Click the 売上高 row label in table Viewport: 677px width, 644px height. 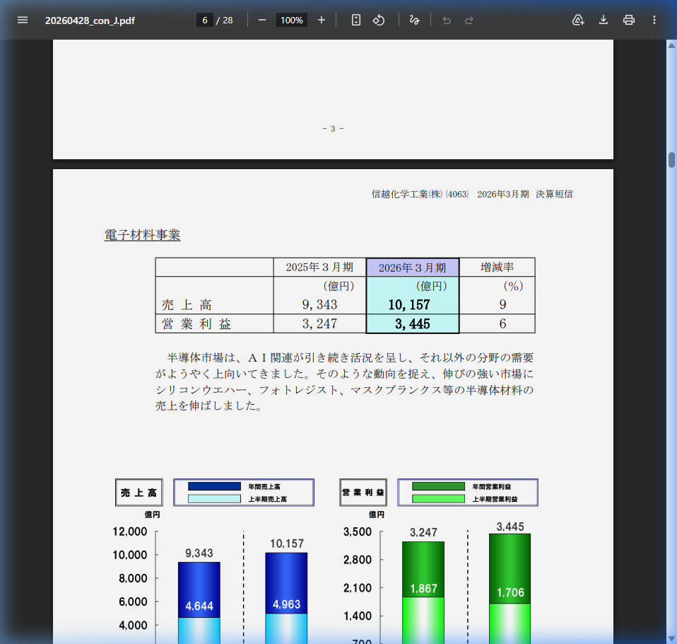187,305
